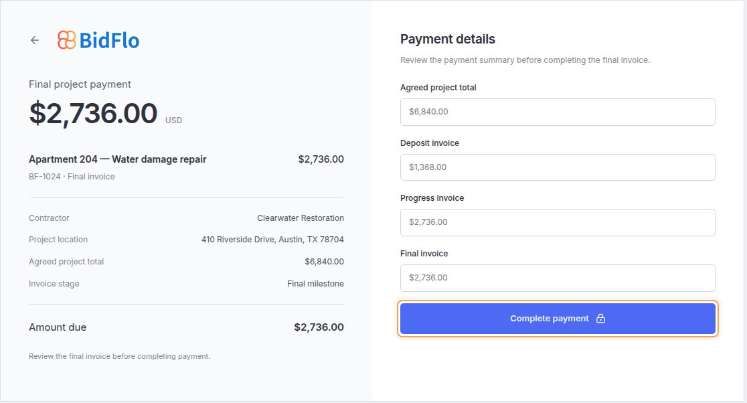Click the 'Final project payment' label
Viewport: 747px width, 403px height.
pos(80,84)
